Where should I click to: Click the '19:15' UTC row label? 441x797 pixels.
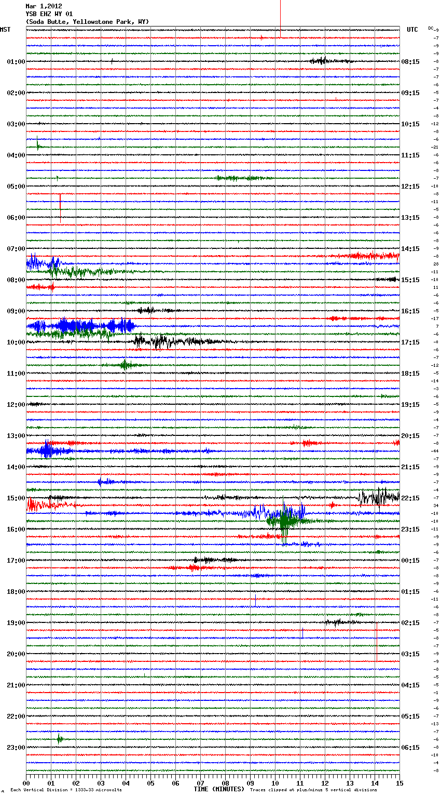click(x=410, y=405)
